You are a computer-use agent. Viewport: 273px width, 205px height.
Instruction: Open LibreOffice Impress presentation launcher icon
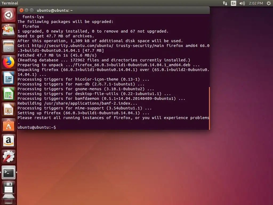click(9, 109)
